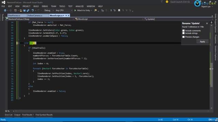
Task: Click the split editor plus icon
Action: (x=212, y=22)
